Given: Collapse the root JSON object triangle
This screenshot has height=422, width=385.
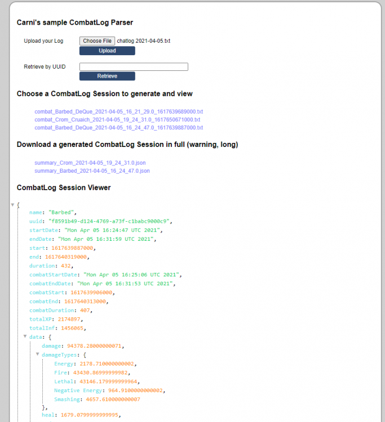Looking at the screenshot, I should [13, 204].
